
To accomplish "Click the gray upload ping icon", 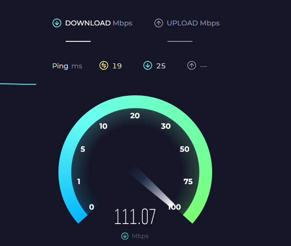I will (x=192, y=65).
